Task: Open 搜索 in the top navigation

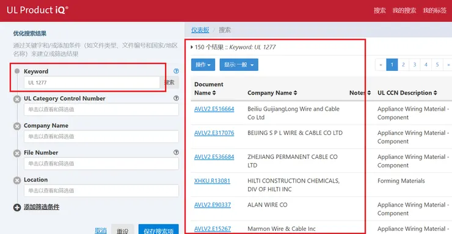Action: click(x=380, y=10)
